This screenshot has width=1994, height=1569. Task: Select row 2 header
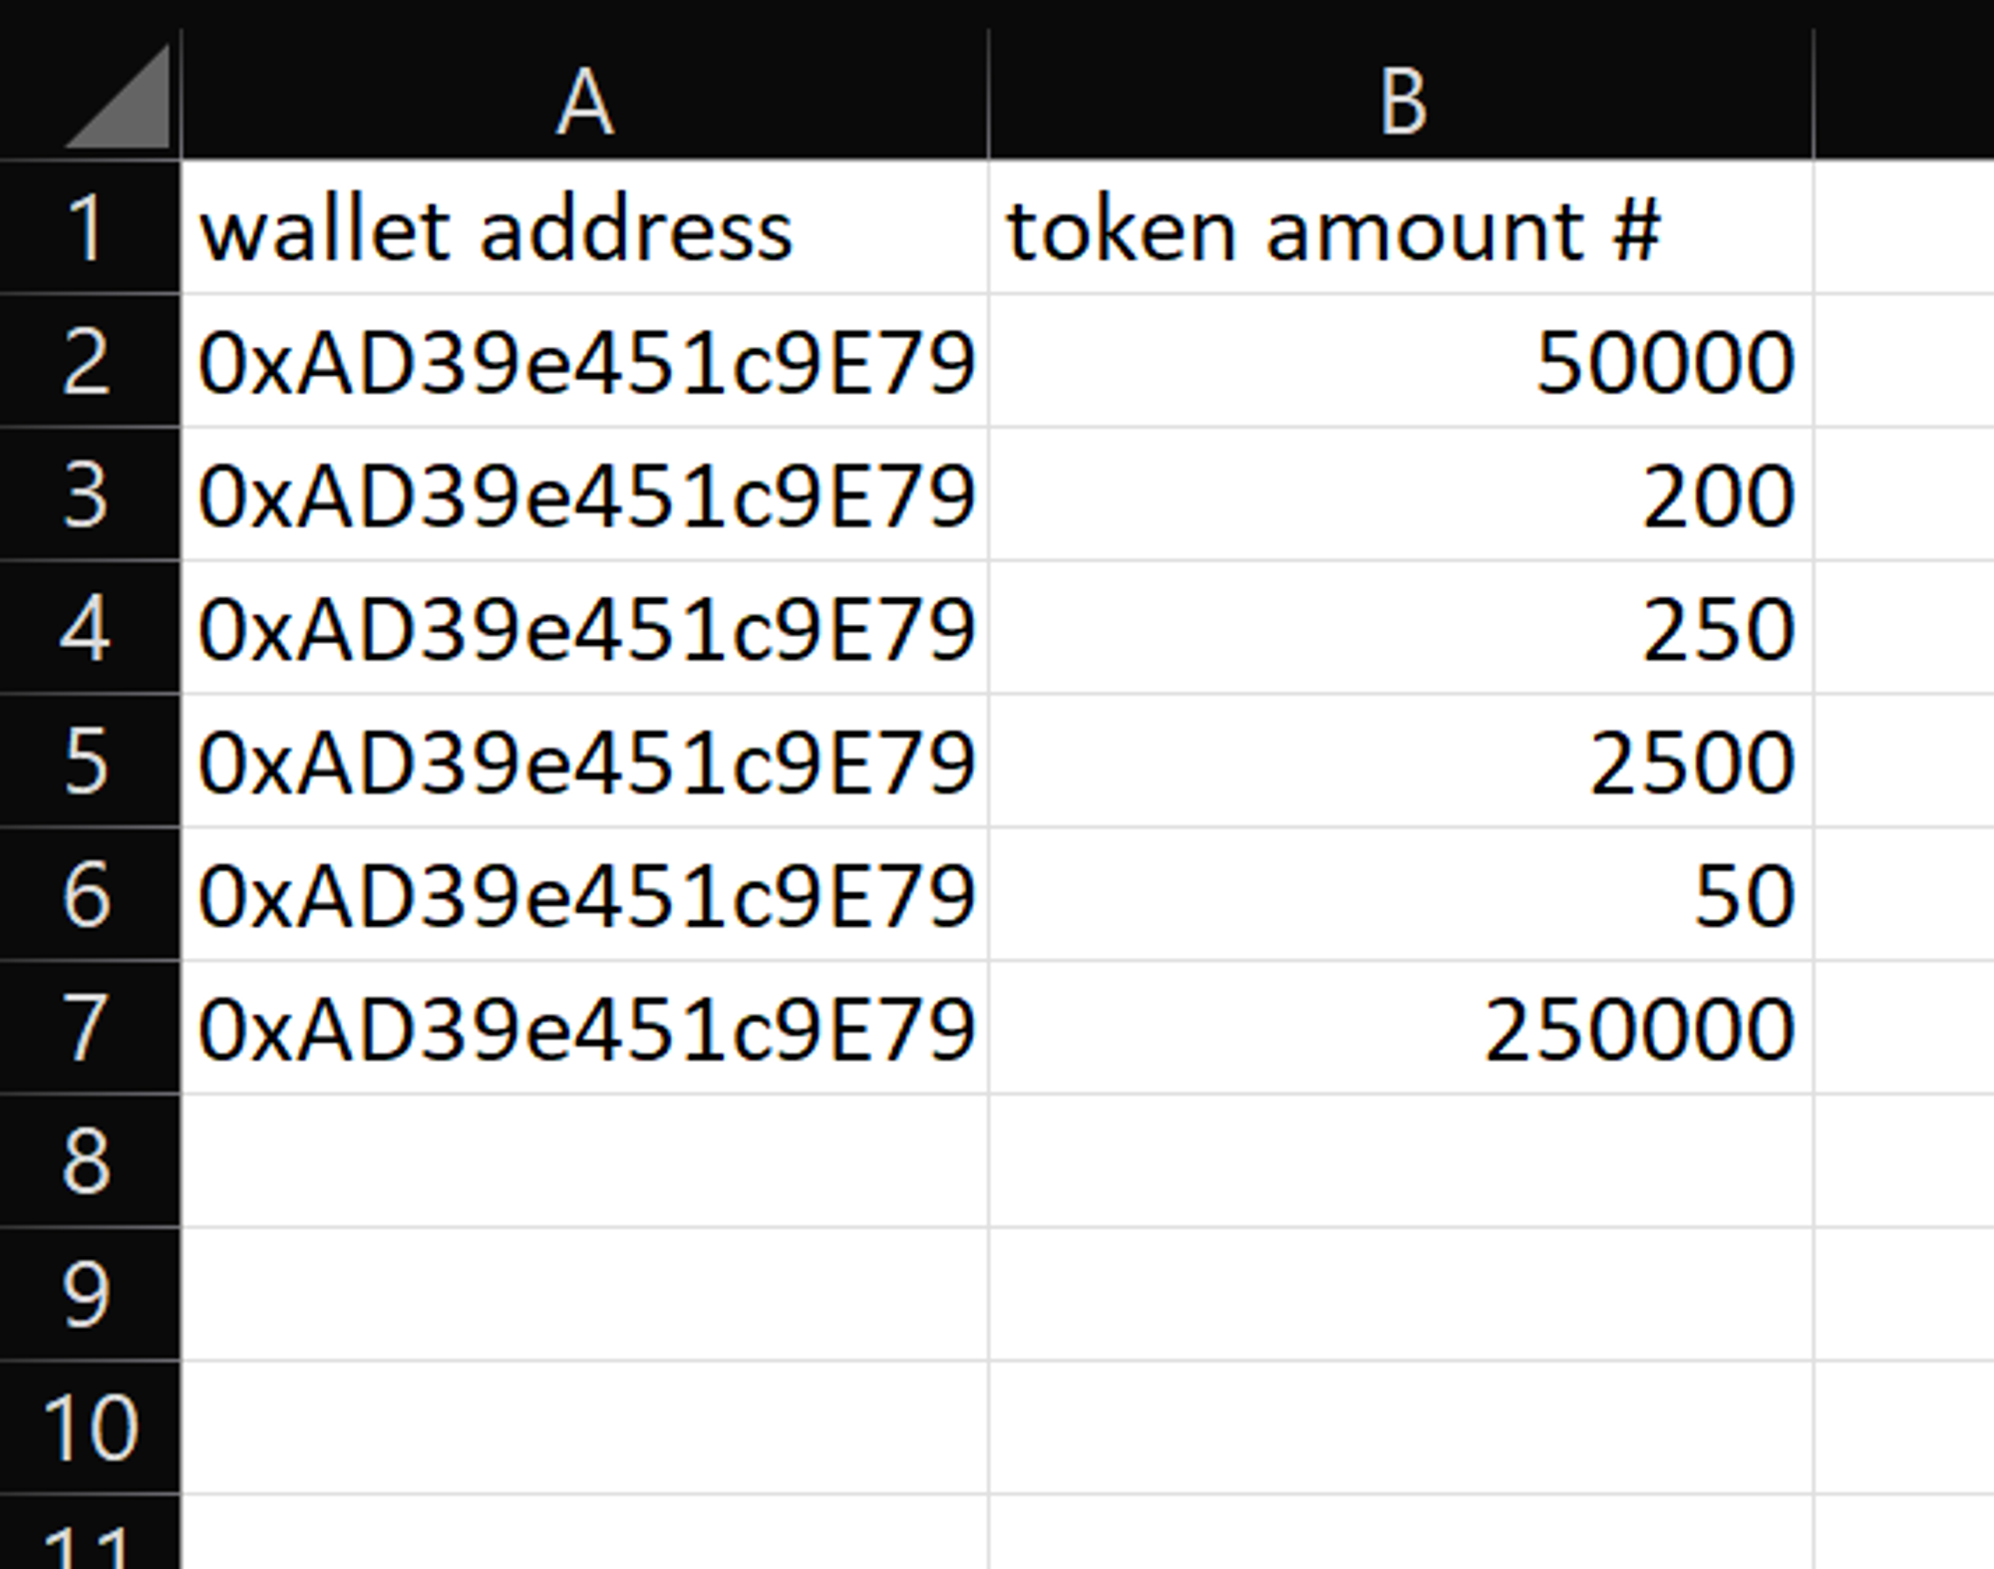click(88, 362)
